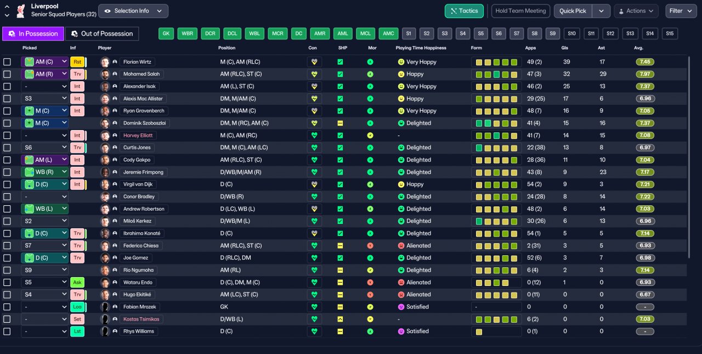Select Rhys Williams's row checkbox
The image size is (702, 354).
(x=7, y=331)
